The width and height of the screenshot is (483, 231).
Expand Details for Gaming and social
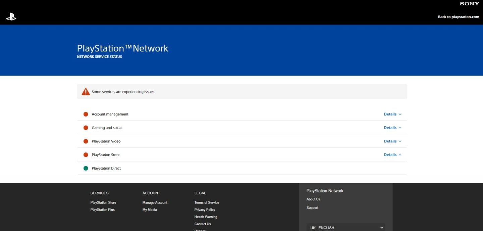coord(392,128)
